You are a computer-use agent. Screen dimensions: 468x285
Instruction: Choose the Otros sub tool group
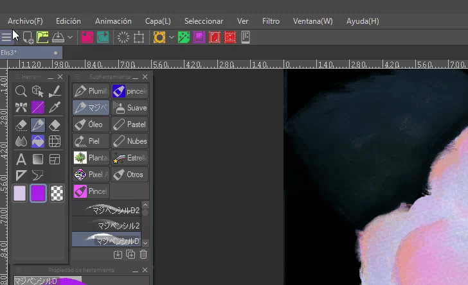[130, 175]
